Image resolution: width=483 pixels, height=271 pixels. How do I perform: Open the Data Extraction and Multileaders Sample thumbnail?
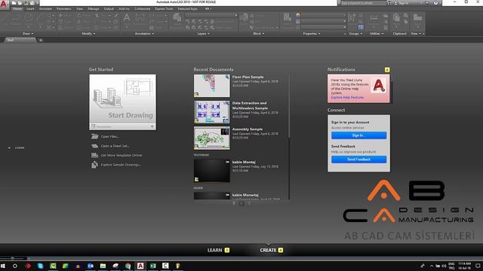[x=211, y=112]
